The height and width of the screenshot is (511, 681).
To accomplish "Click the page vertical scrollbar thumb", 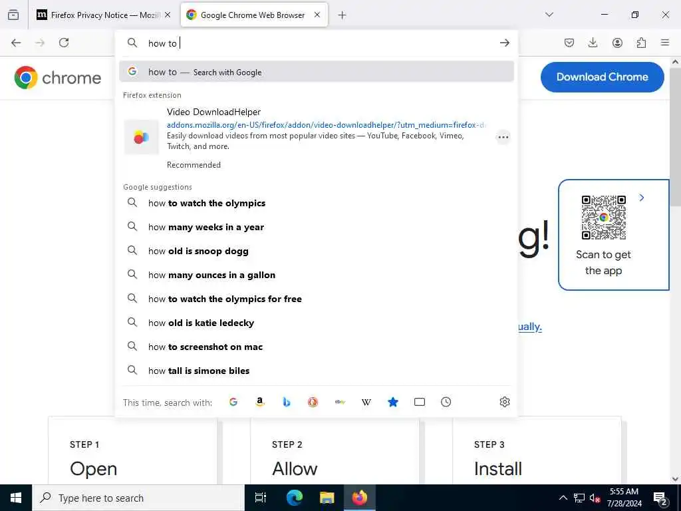I will click(676, 137).
